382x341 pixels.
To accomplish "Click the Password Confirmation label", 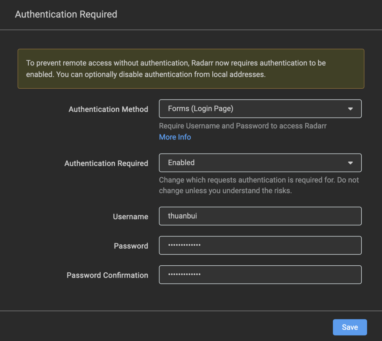I will tap(107, 275).
